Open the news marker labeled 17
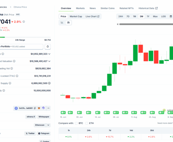 161,113
